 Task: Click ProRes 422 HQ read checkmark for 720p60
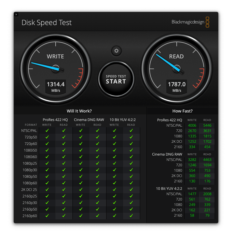[64, 143]
